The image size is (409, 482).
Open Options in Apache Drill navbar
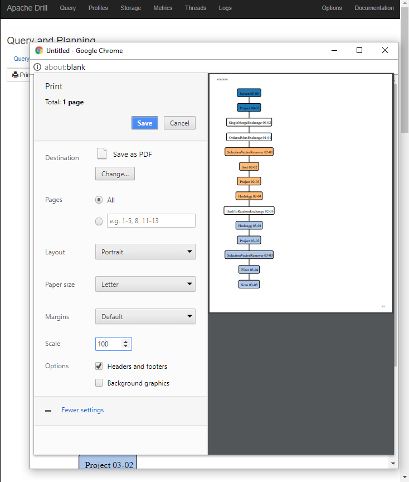click(332, 8)
